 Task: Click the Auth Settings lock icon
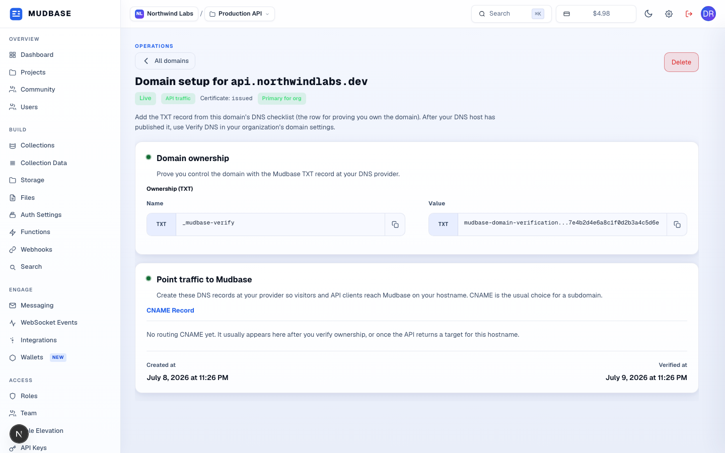pyautogui.click(x=13, y=215)
